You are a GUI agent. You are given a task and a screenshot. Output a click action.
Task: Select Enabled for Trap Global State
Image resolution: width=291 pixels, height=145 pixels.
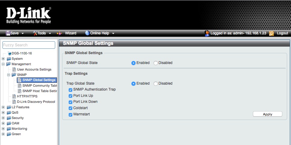tap(133, 84)
